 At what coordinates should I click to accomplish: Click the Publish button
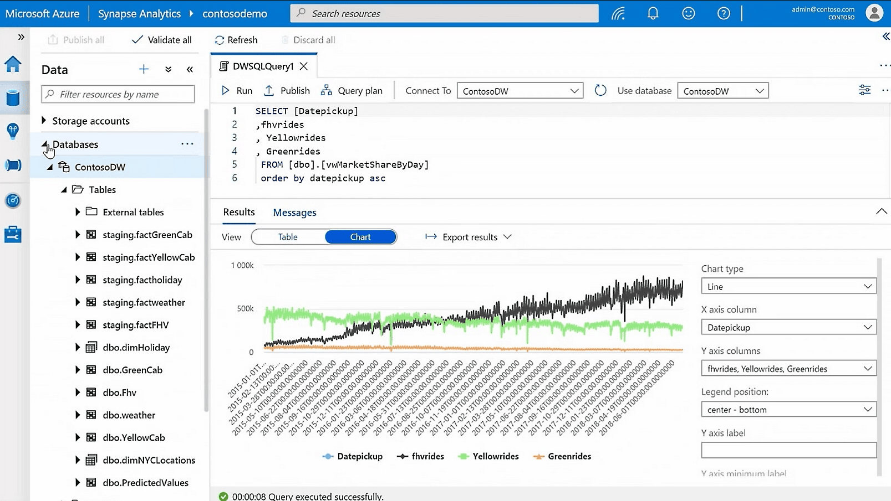(x=287, y=90)
